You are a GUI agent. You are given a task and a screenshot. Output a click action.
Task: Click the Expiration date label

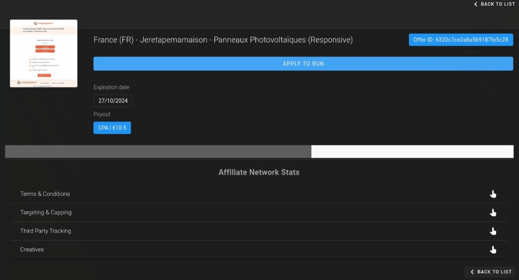112,87
